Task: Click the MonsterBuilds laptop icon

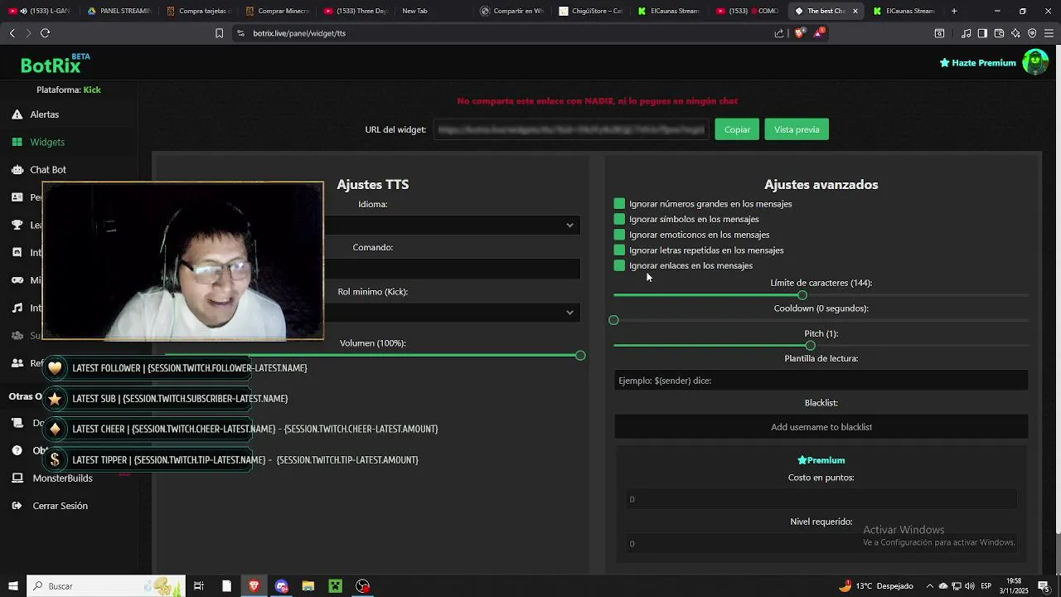Action: [17, 478]
